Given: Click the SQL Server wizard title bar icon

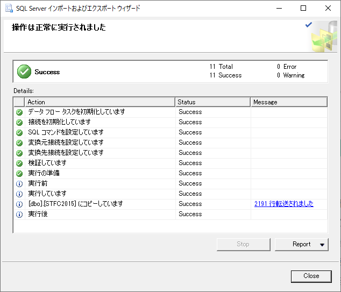Looking at the screenshot, I should tap(9, 8).
